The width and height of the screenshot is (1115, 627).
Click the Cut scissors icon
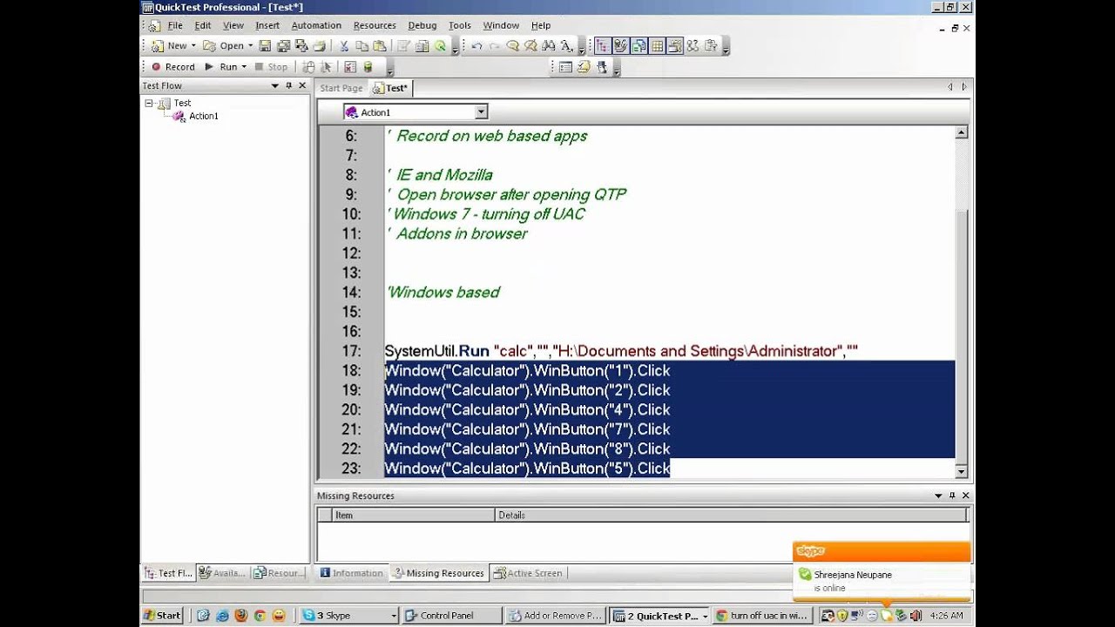(x=344, y=45)
